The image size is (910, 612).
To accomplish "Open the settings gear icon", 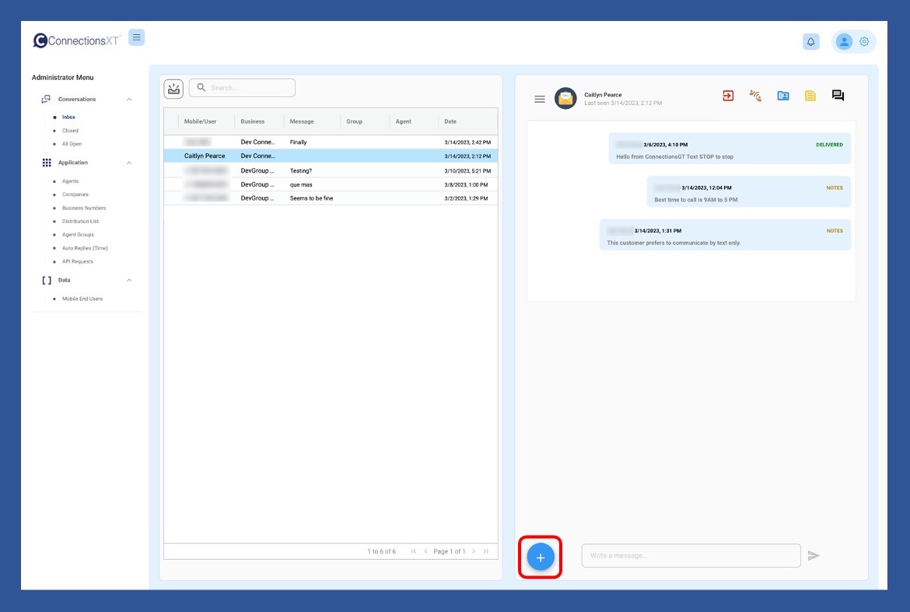I will pyautogui.click(x=864, y=42).
